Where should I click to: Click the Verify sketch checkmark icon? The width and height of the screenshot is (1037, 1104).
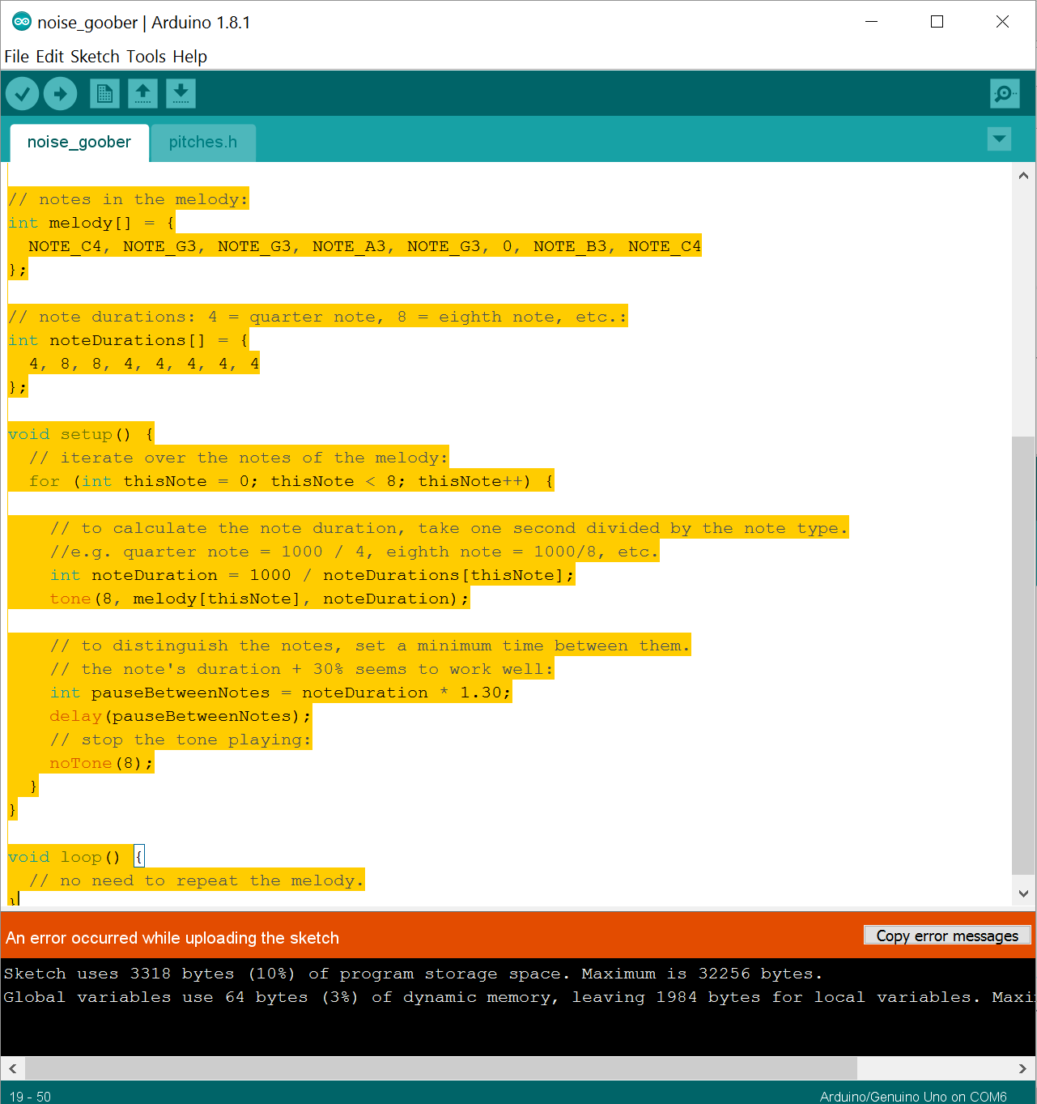[23, 94]
